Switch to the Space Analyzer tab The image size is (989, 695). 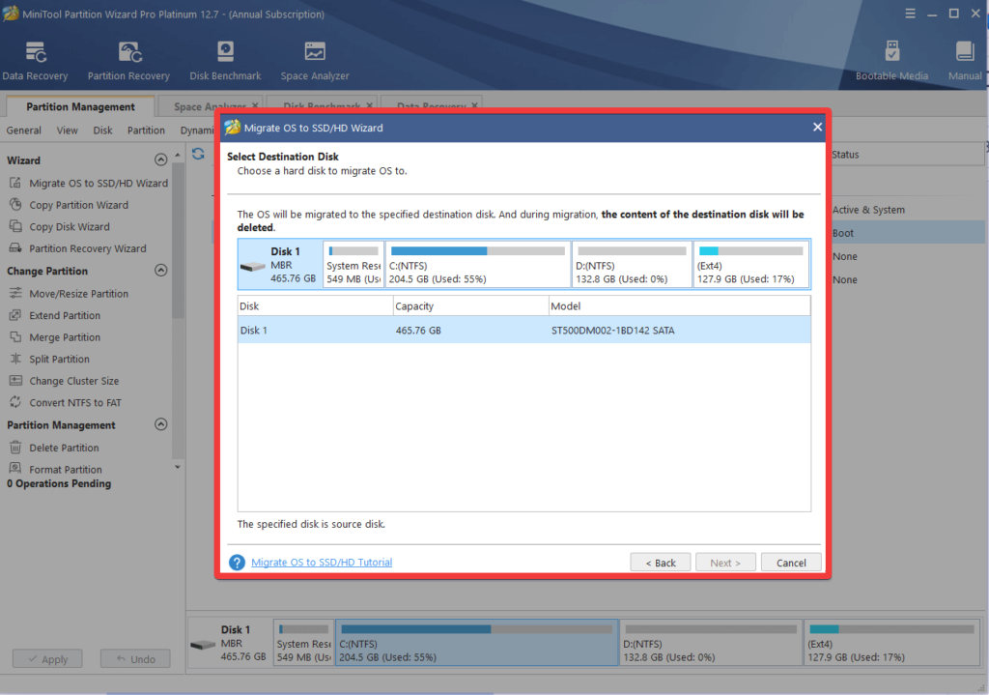(x=210, y=106)
